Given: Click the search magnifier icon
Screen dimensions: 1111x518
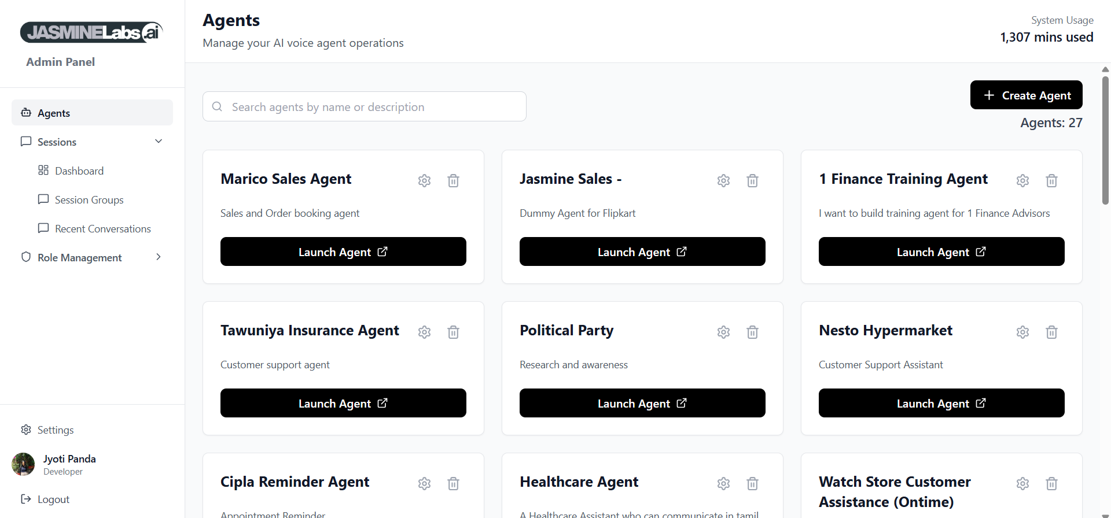Looking at the screenshot, I should 216,106.
